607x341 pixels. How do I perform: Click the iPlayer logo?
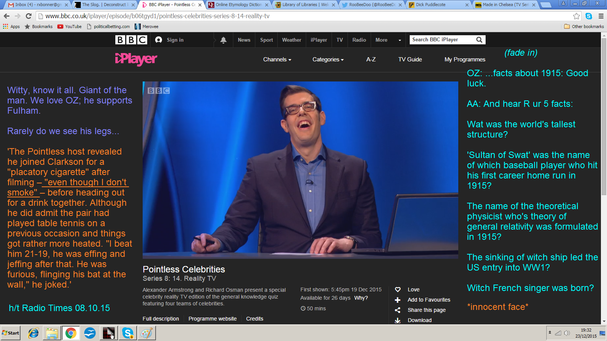[136, 59]
